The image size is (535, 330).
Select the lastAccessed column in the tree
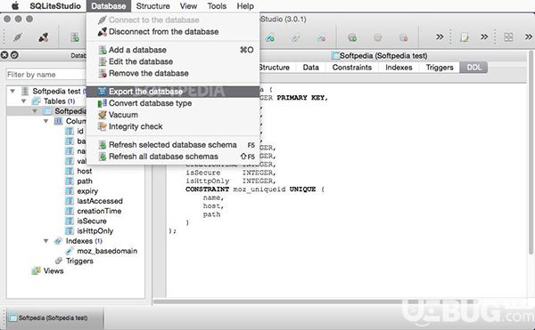pyautogui.click(x=100, y=201)
